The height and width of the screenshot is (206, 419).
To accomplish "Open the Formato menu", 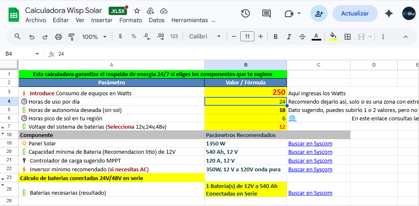I will click(x=130, y=20).
